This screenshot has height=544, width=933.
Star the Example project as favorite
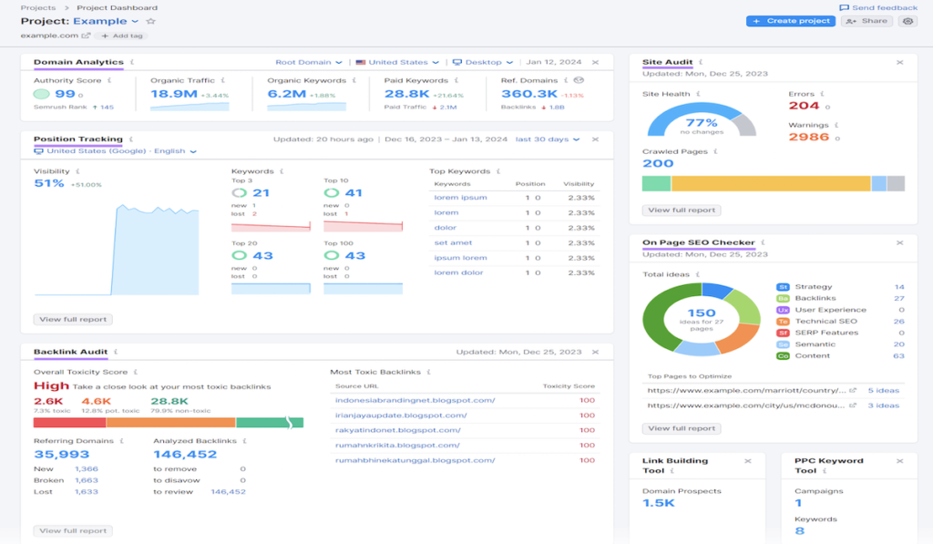tap(151, 21)
